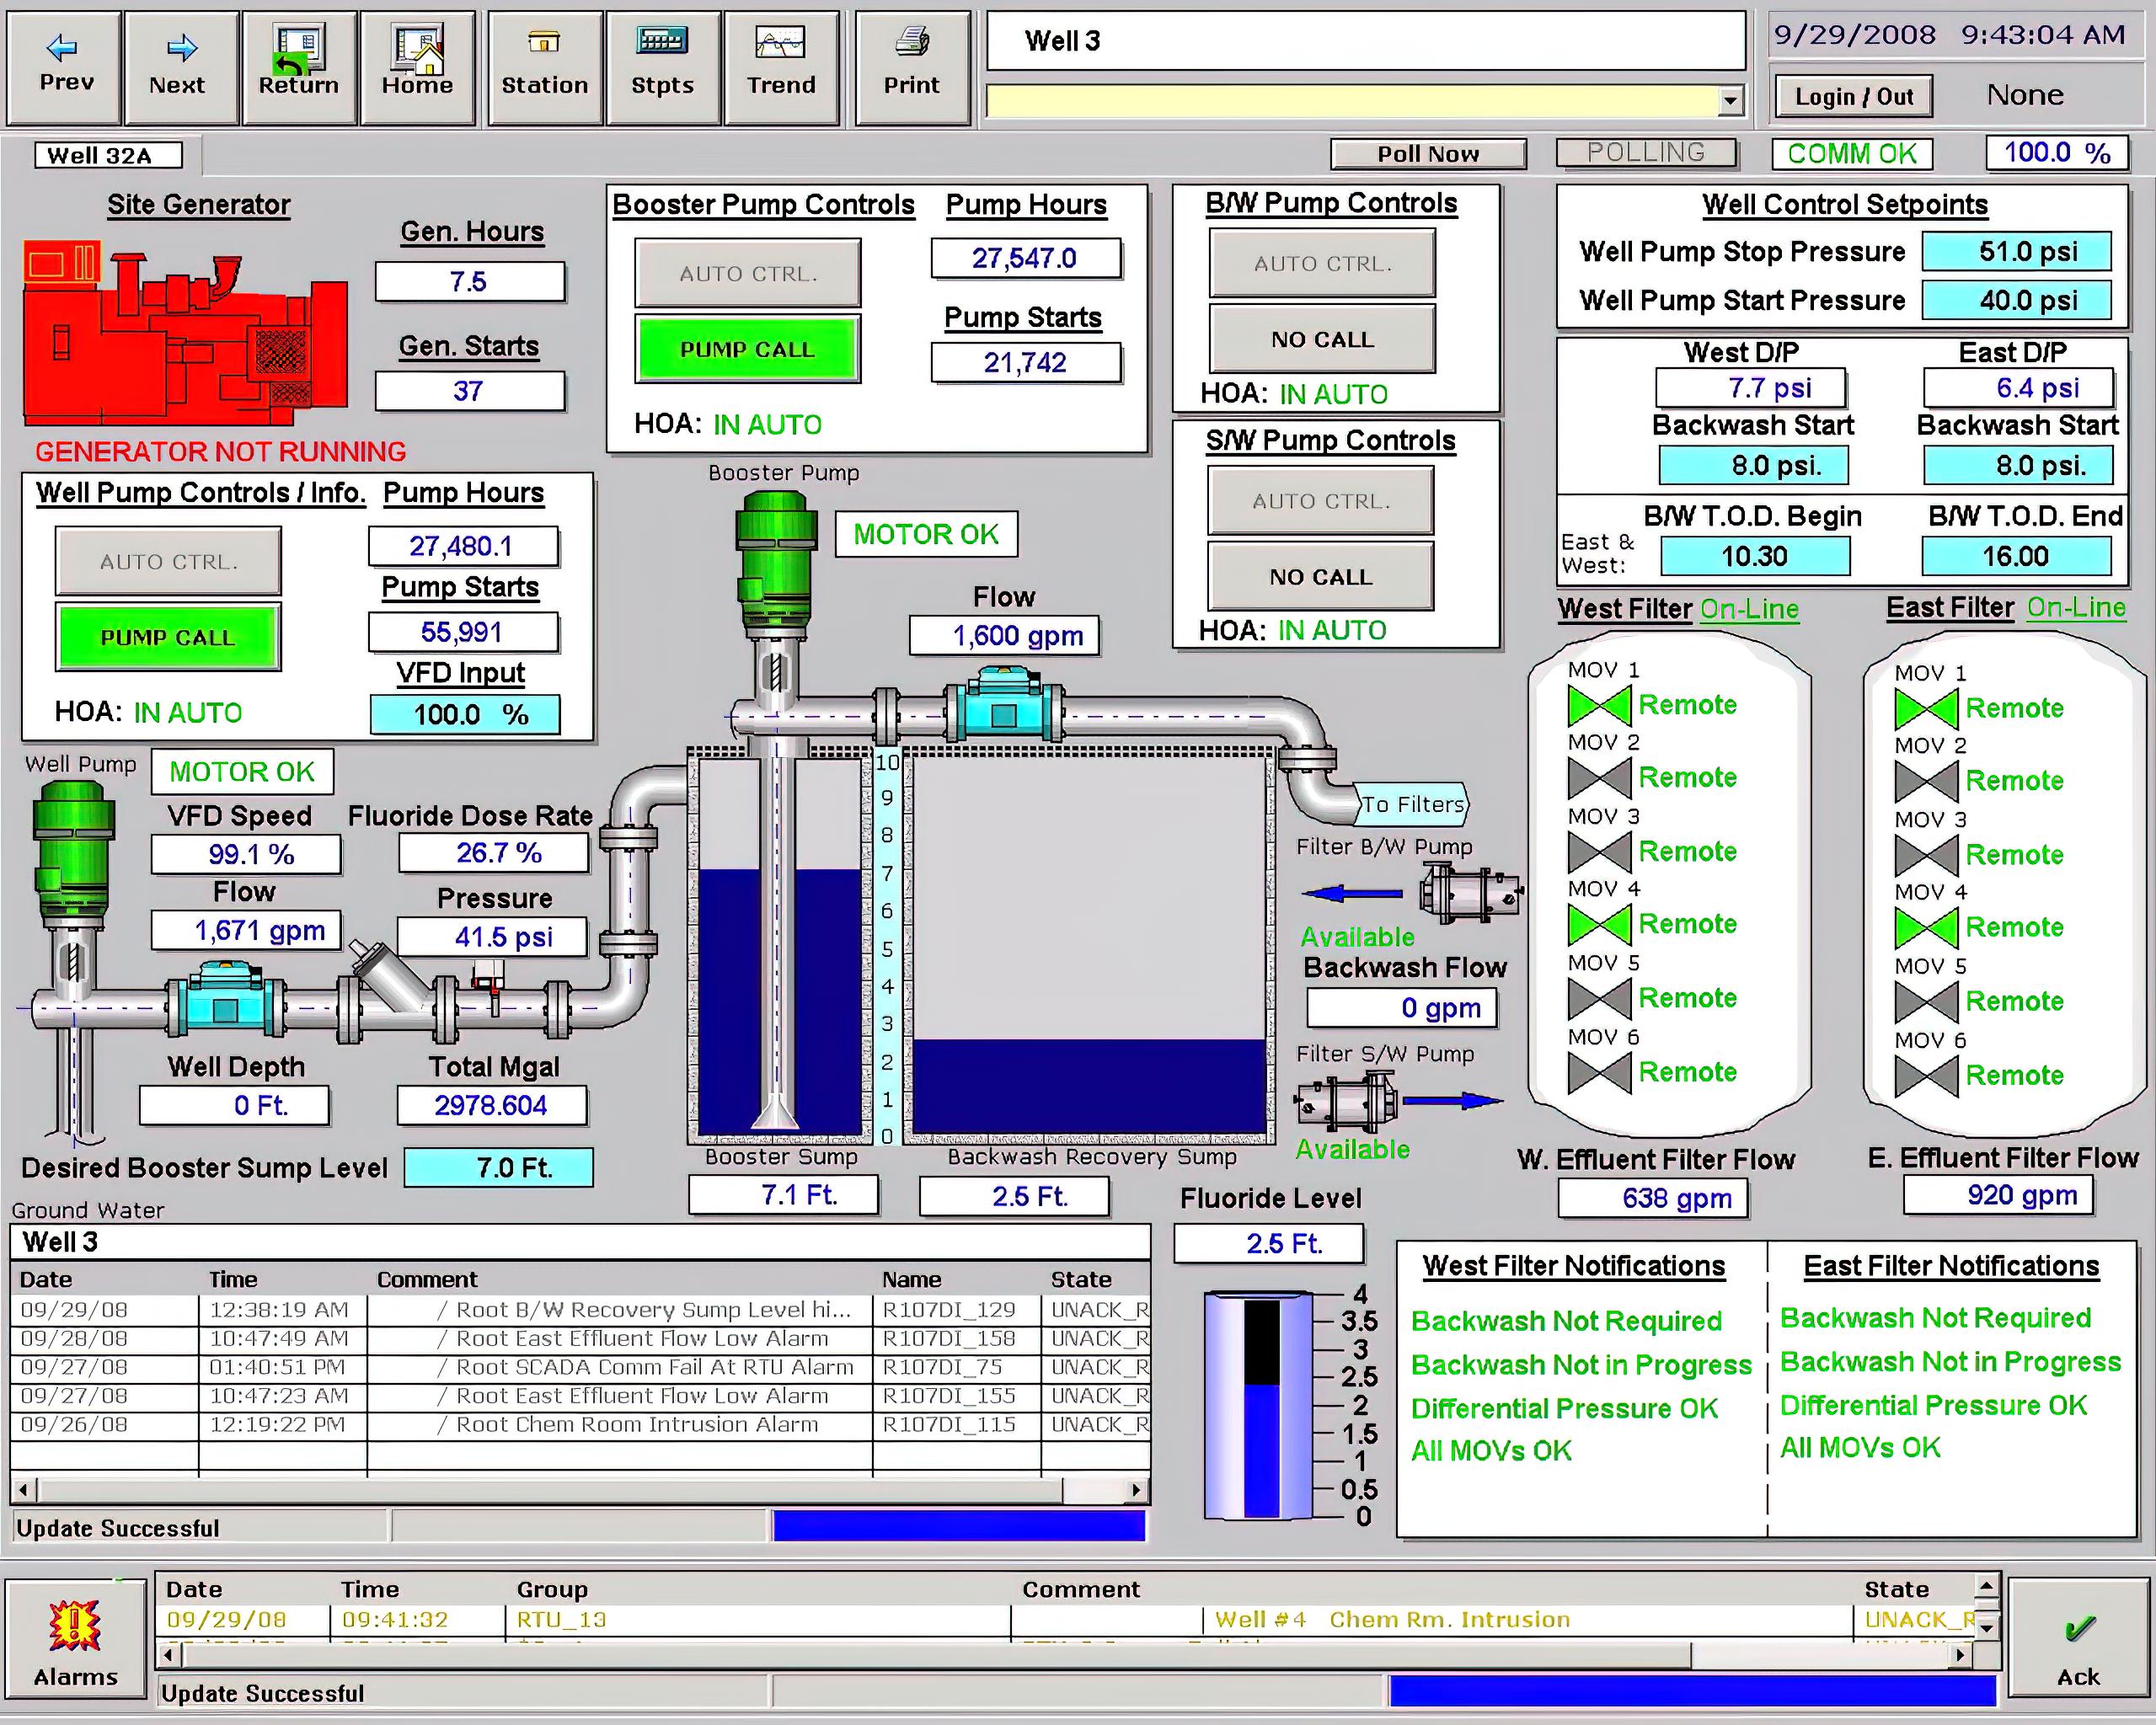Screen dimensions: 2156x1725
Task: Click the Desired Booster Sump Level field
Action: coord(498,1168)
